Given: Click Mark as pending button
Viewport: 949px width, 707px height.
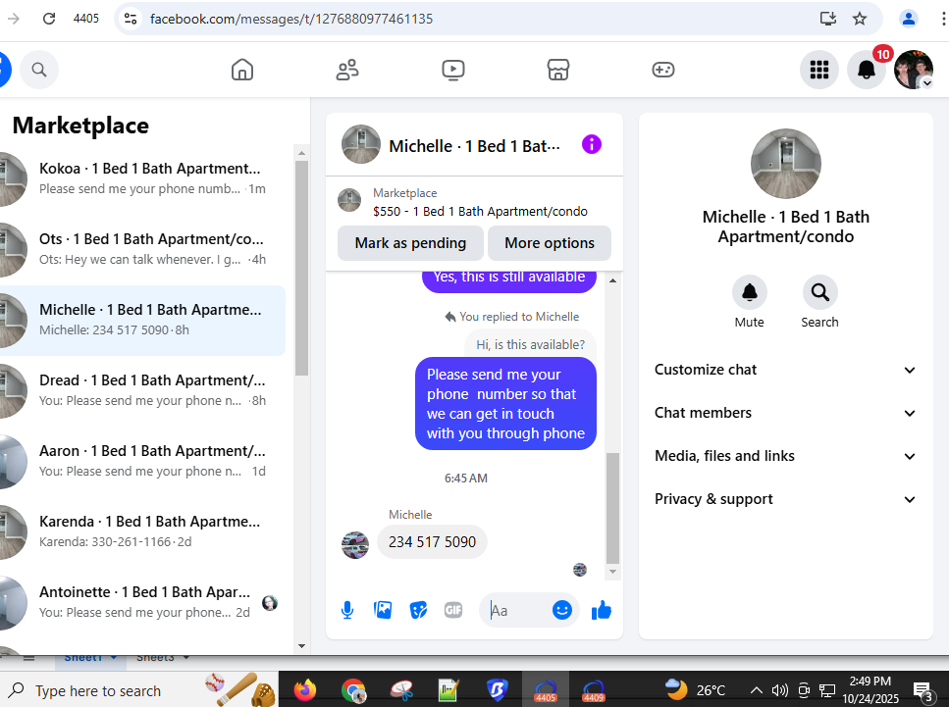Looking at the screenshot, I should click(x=410, y=243).
